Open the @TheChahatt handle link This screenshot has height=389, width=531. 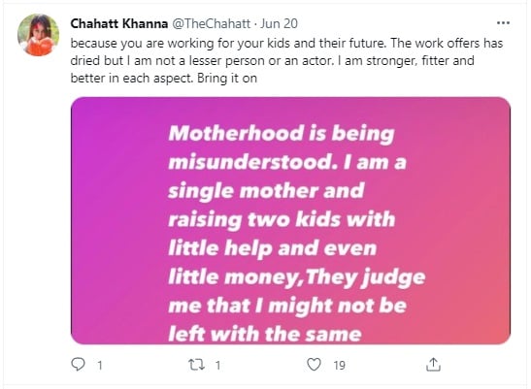(x=212, y=23)
